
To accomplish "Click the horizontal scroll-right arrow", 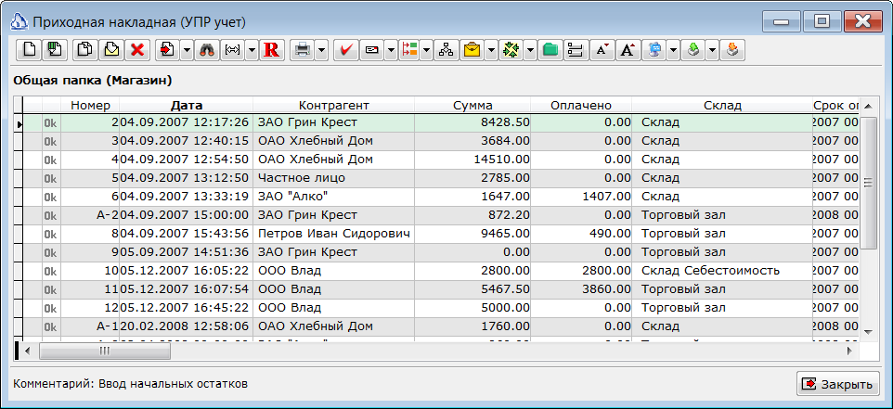I will [849, 351].
